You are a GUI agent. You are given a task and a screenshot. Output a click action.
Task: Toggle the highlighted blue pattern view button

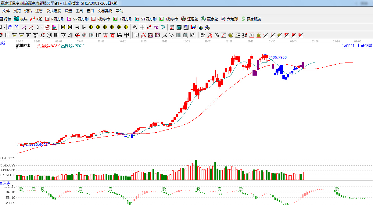pos(10,27)
